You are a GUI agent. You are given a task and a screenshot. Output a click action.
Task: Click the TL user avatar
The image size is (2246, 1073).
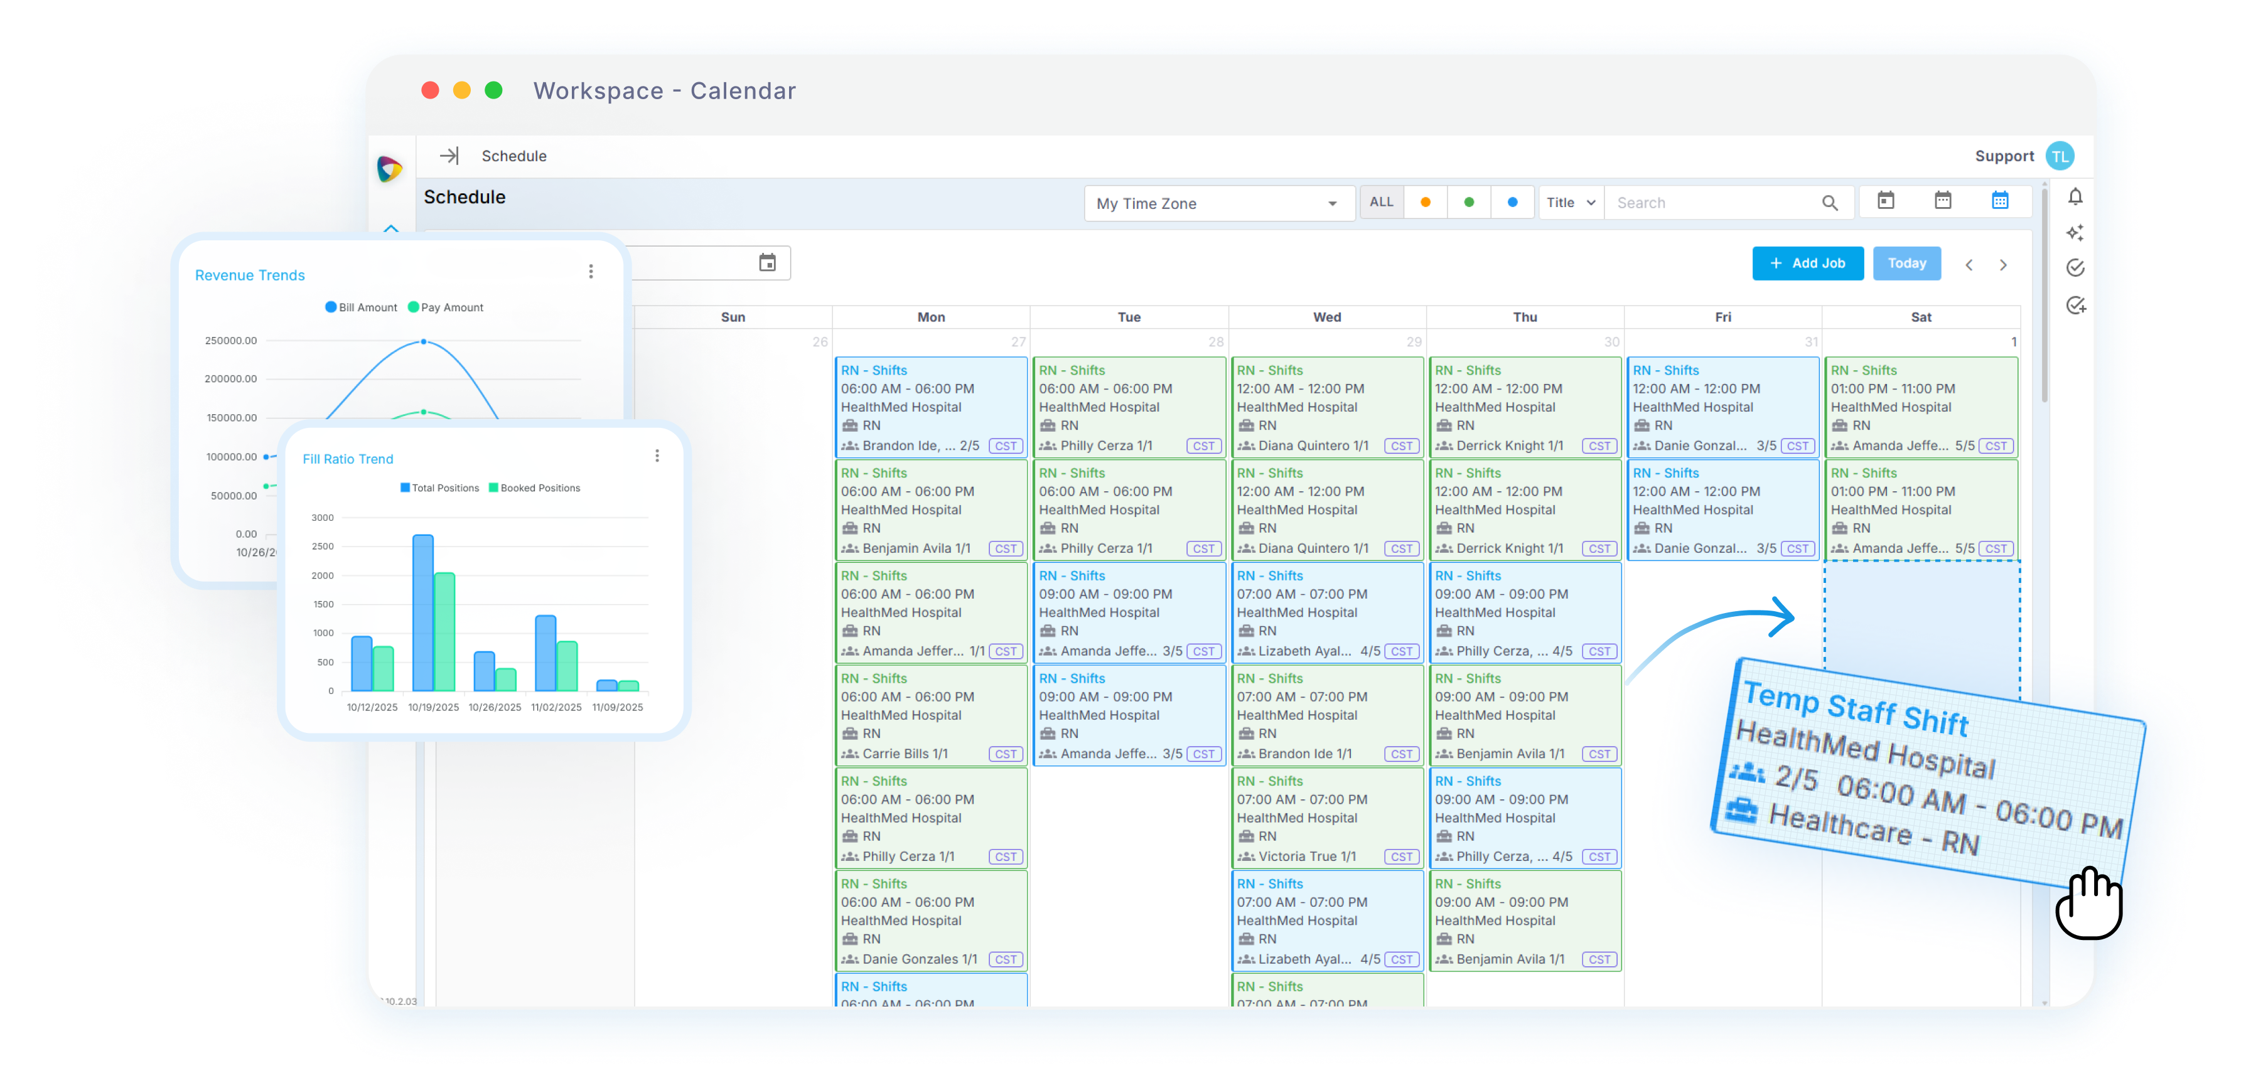click(2060, 157)
